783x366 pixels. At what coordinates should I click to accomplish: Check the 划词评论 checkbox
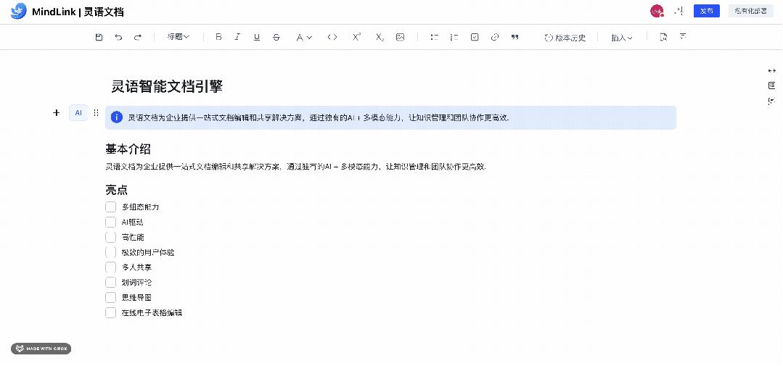110,282
